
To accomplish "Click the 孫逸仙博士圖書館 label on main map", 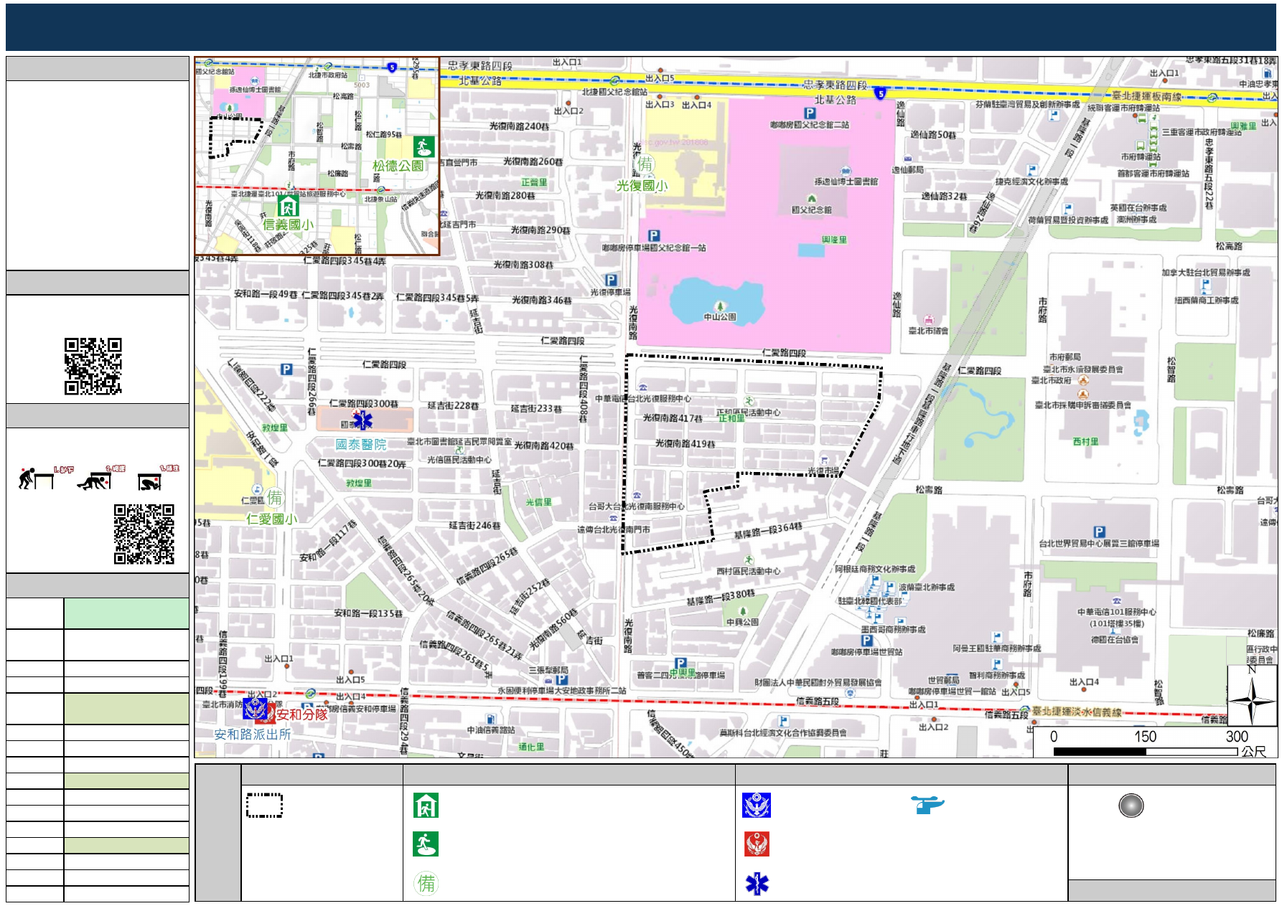I will pyautogui.click(x=846, y=181).
